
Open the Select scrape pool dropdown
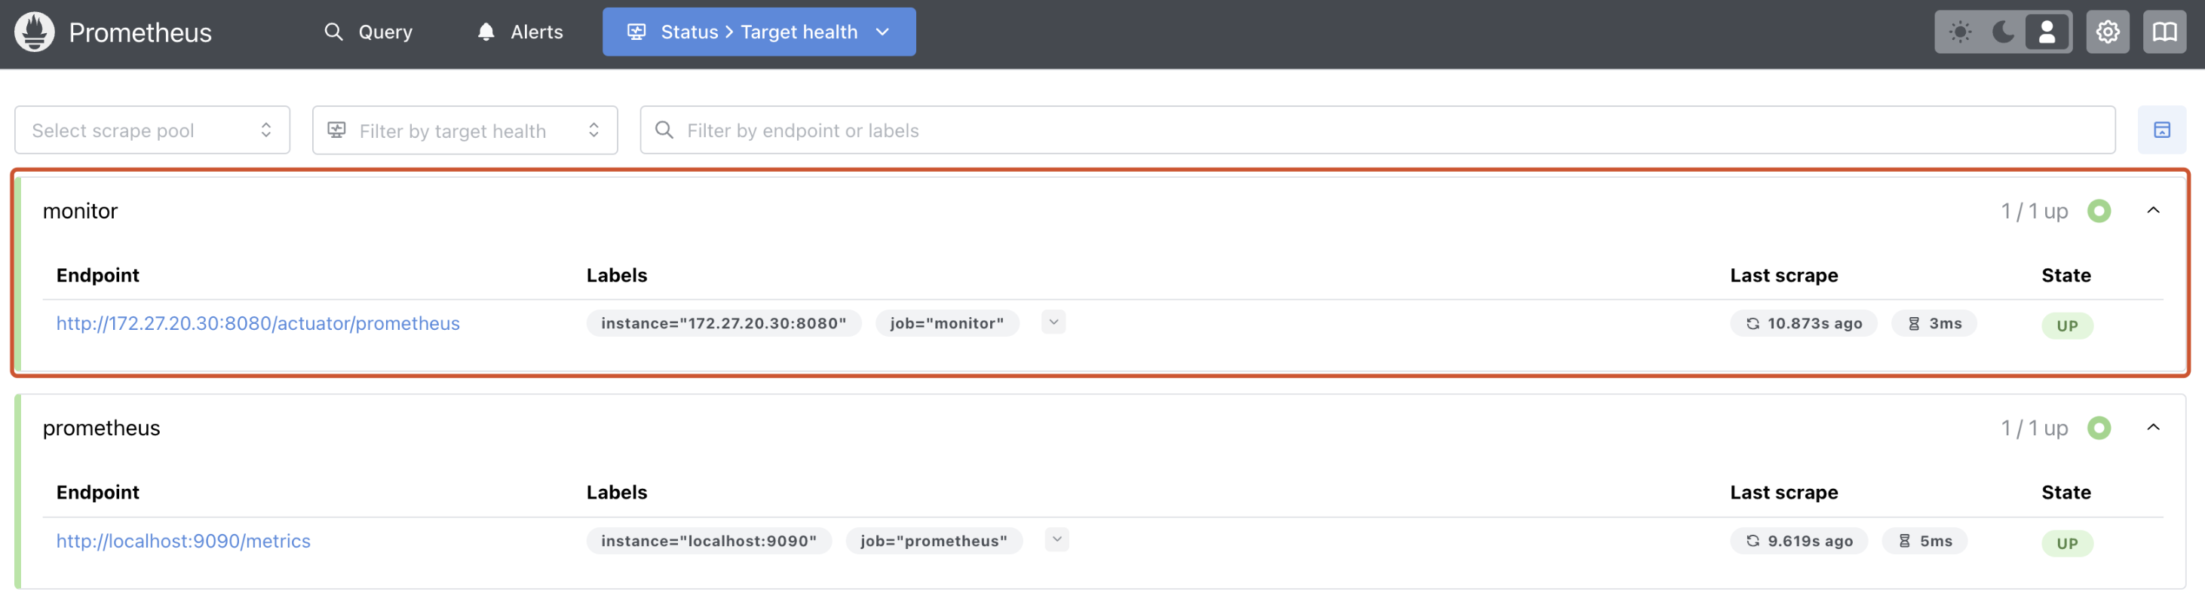(x=152, y=130)
